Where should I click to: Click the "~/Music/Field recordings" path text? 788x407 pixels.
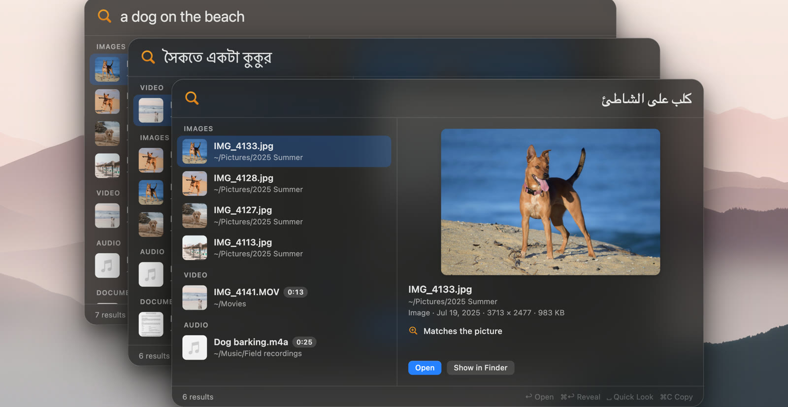258,353
